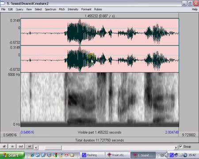Open the Help menu
The width and height of the screenshot is (199, 159).
pos(195,9)
